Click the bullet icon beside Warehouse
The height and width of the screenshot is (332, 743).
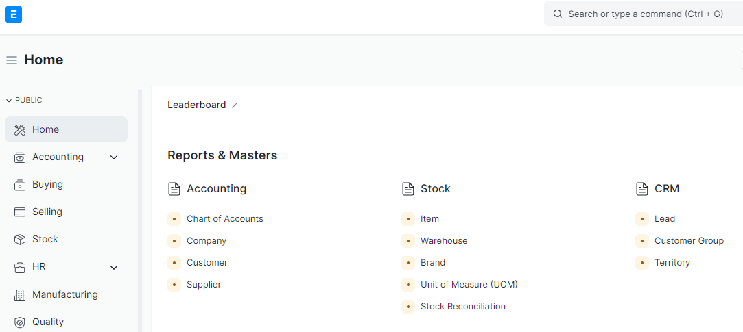pyautogui.click(x=408, y=241)
